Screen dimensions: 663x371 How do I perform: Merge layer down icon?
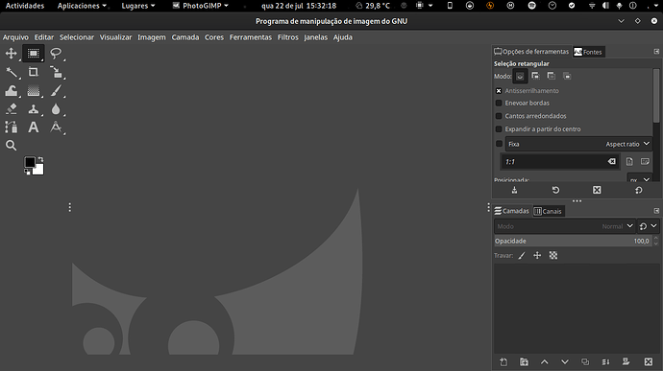click(605, 361)
